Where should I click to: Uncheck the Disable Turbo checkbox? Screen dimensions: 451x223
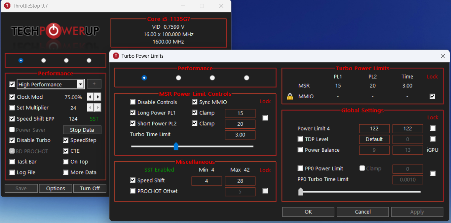tap(12, 140)
